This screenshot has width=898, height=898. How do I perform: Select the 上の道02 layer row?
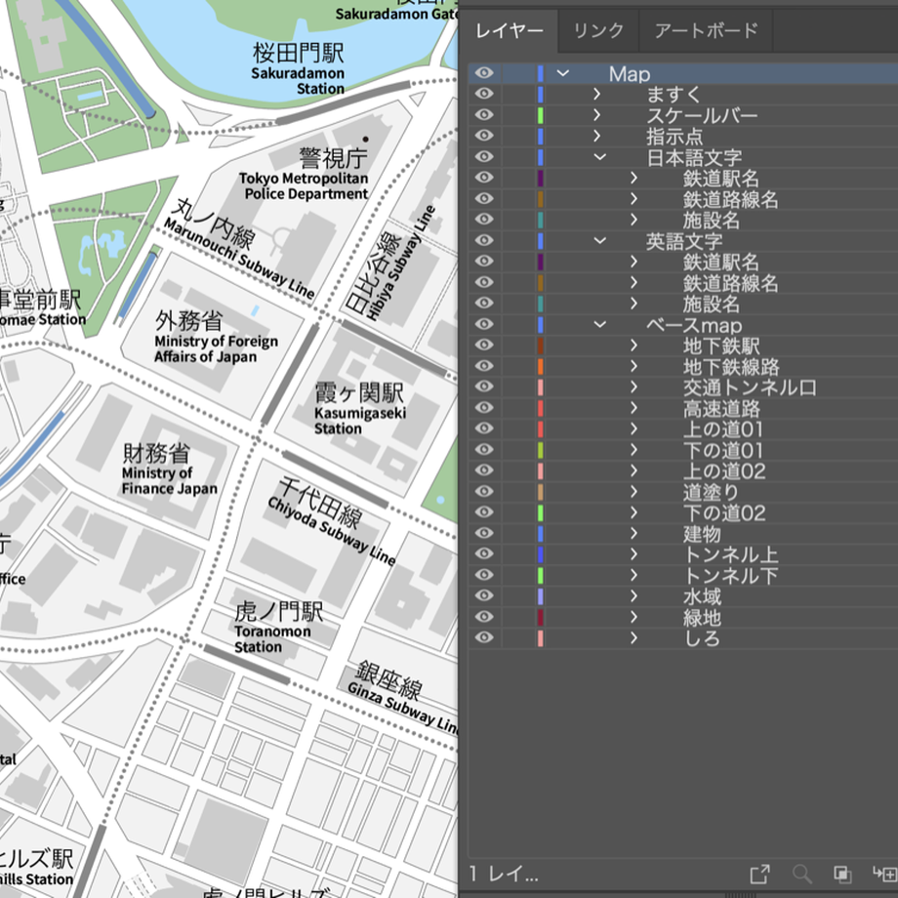click(683, 470)
